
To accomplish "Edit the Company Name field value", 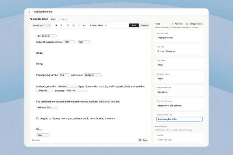I will [180, 79].
